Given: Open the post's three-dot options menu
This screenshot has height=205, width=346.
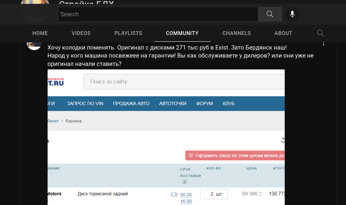Looking at the screenshot, I should [324, 43].
